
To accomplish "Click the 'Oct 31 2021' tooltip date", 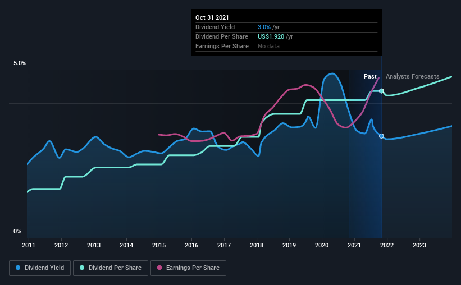I will (212, 17).
